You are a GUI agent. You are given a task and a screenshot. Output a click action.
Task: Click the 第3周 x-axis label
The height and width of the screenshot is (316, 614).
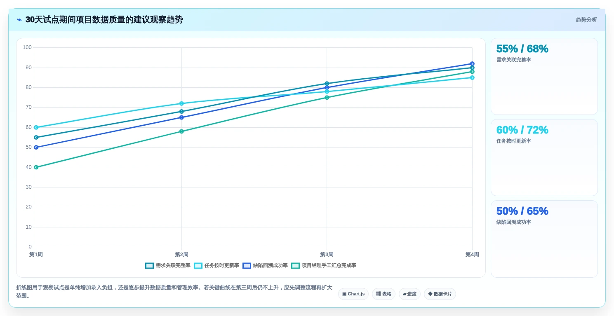327,255
